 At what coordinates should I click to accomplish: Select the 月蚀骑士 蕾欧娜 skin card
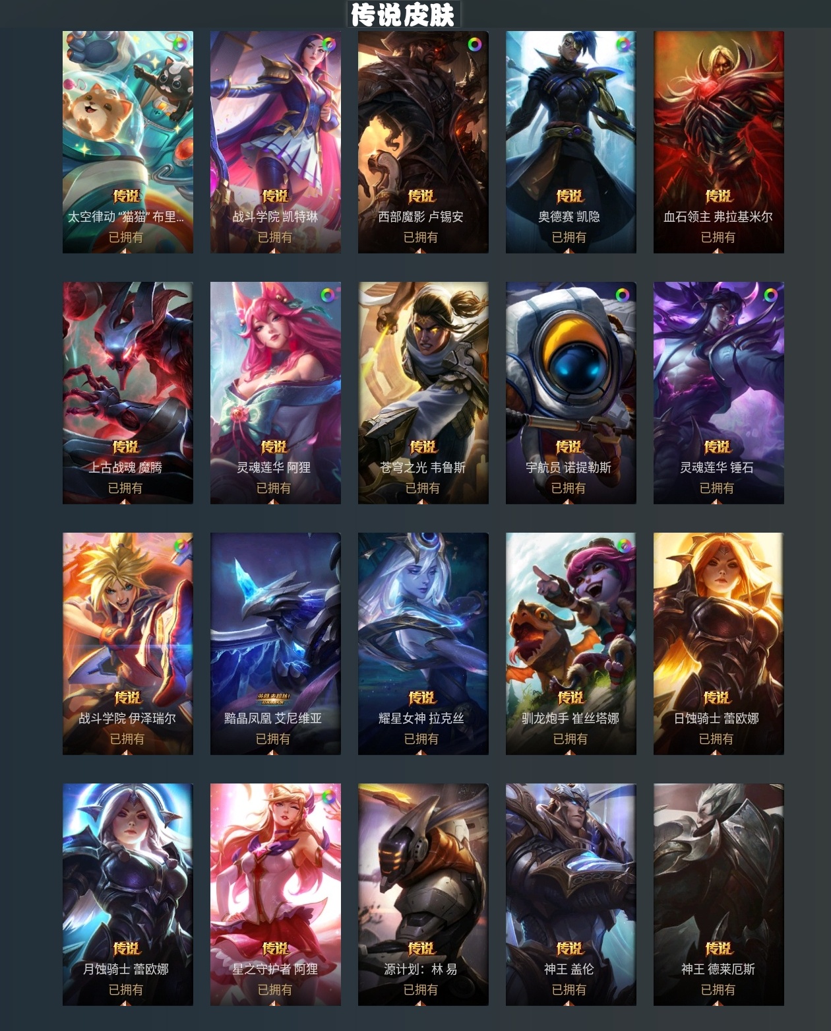[128, 894]
